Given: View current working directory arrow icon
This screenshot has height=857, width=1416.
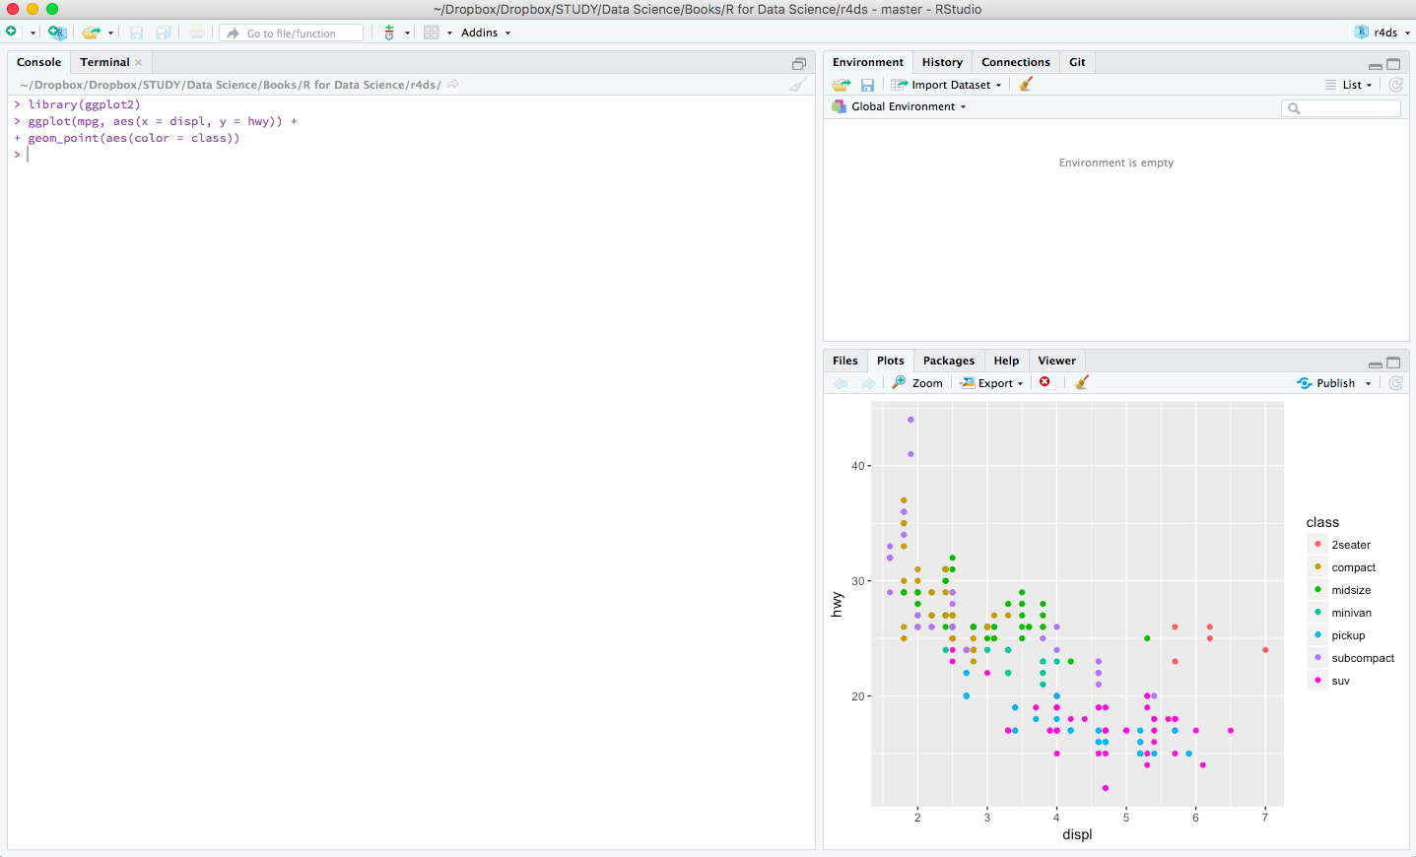Looking at the screenshot, I should coord(453,84).
